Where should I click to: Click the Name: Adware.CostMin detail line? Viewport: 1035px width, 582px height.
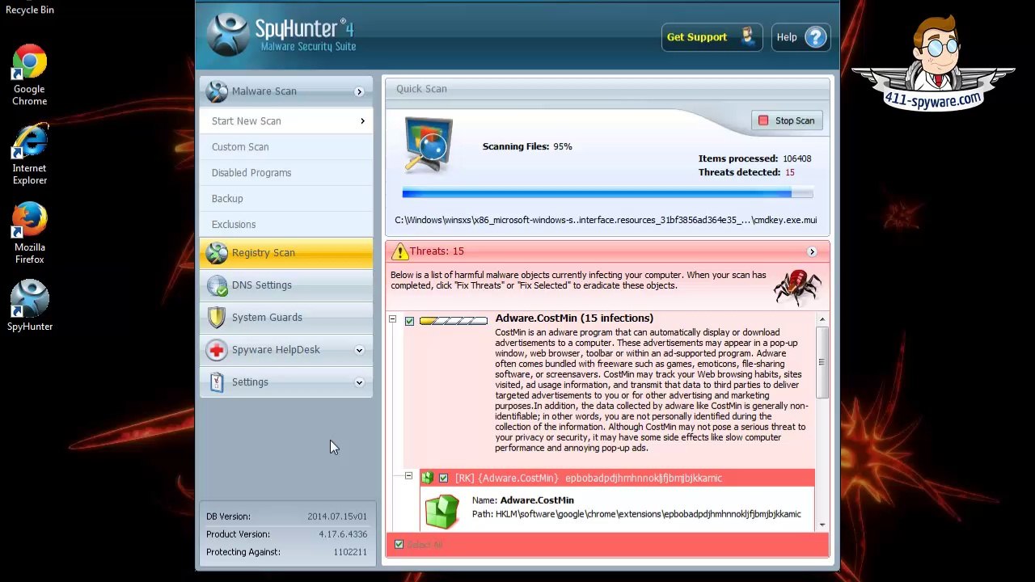[523, 500]
